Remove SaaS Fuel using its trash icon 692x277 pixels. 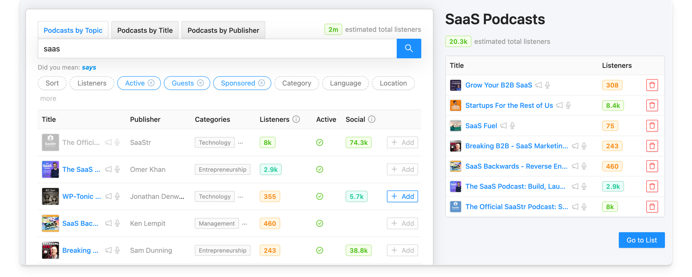[x=652, y=126]
